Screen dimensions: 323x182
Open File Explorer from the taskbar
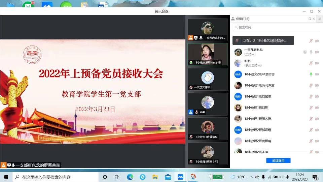155,177
